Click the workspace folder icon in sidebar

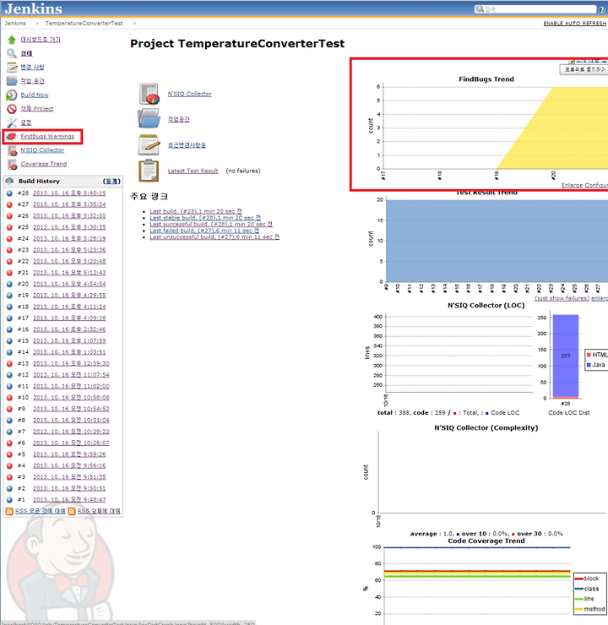click(12, 81)
